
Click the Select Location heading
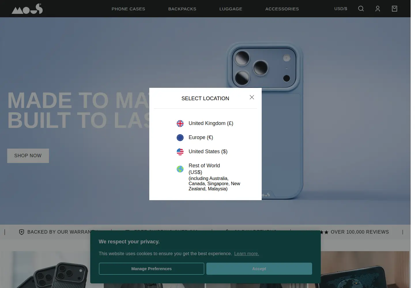pyautogui.click(x=205, y=98)
